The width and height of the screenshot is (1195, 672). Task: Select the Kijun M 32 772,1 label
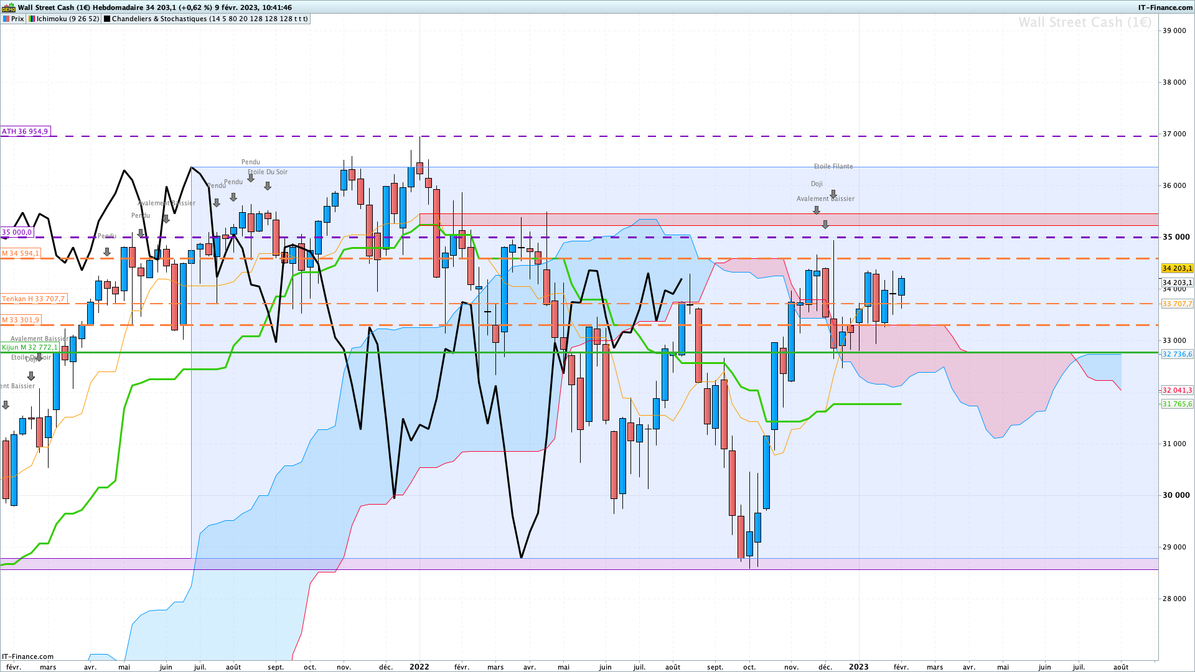point(30,347)
